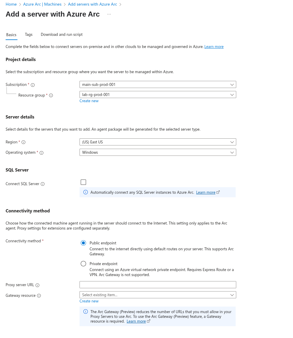
Task: Click the Region info icon
Action: [x=23, y=142]
